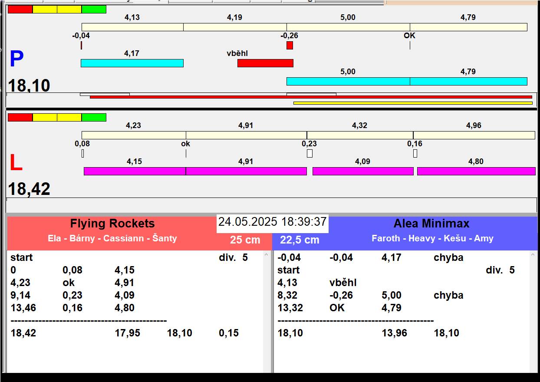Screen dimensions: 540x382
Task: Click the vběhl entry in Alea Minimax list
Action: 343,283
